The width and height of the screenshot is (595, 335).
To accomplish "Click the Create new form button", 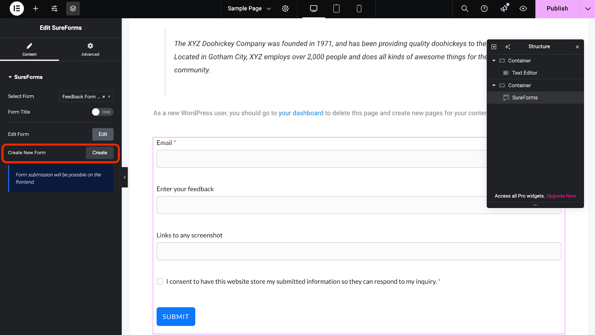I will point(100,153).
